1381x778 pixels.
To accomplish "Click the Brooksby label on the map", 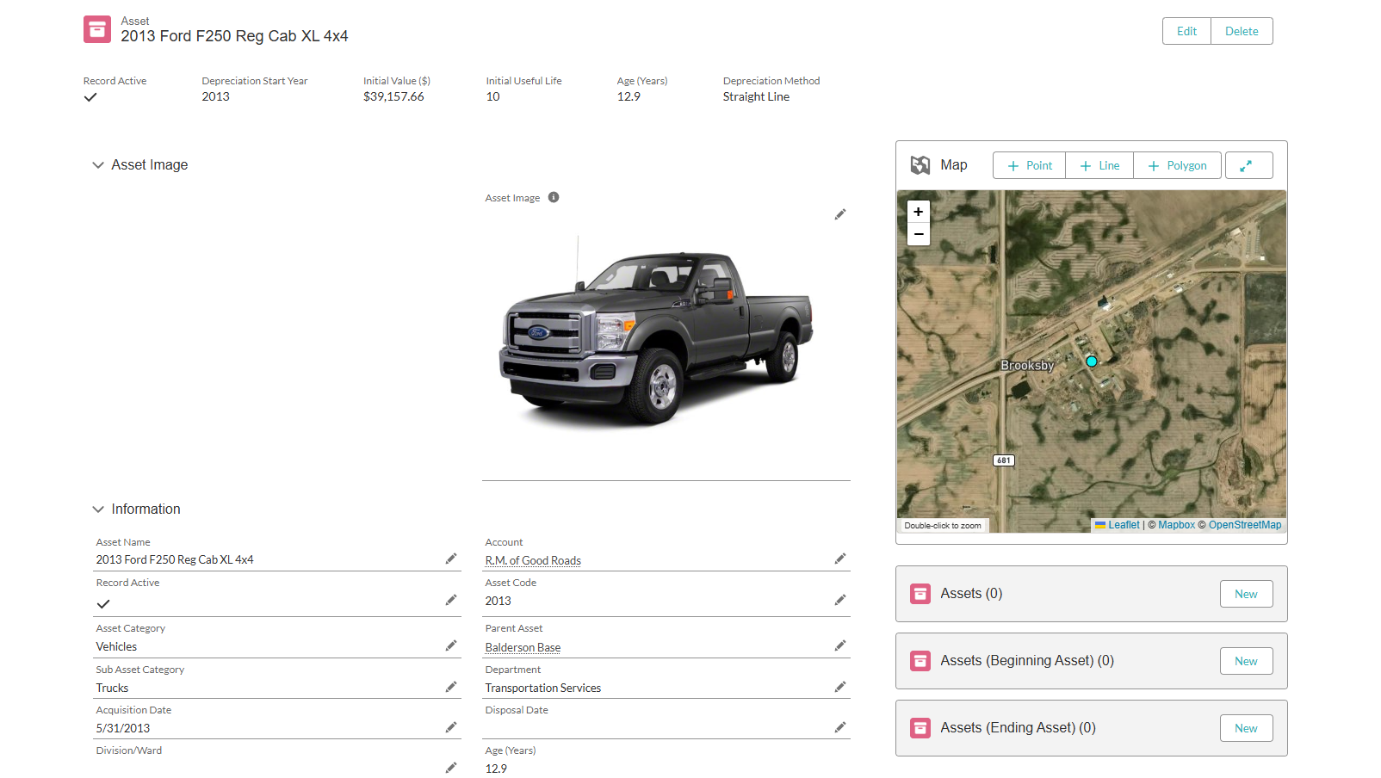I will pyautogui.click(x=1027, y=366).
